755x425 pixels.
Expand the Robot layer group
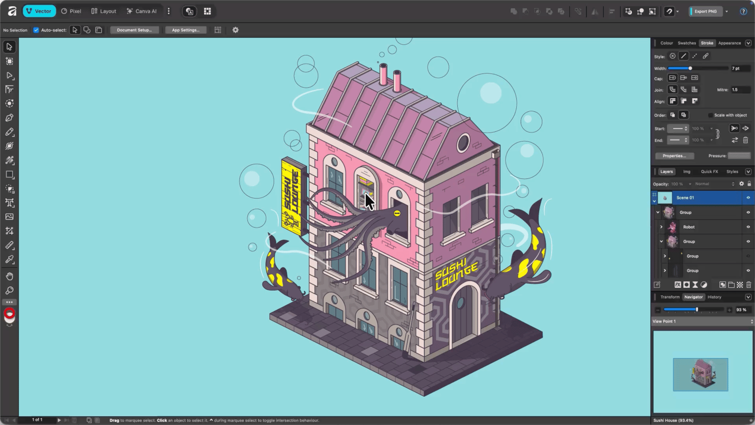click(661, 227)
